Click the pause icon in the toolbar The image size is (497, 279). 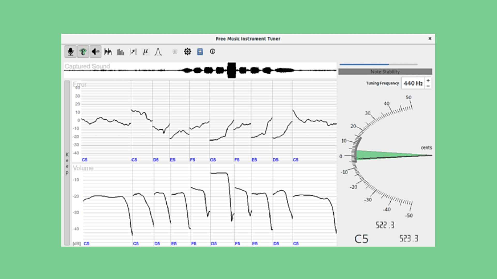(175, 52)
